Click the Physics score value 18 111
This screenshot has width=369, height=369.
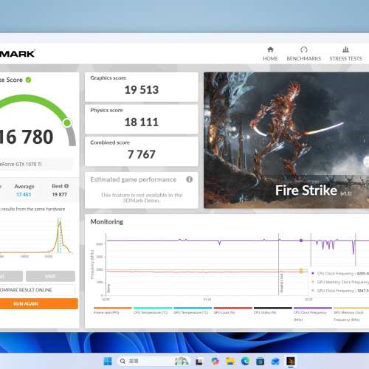[142, 123]
